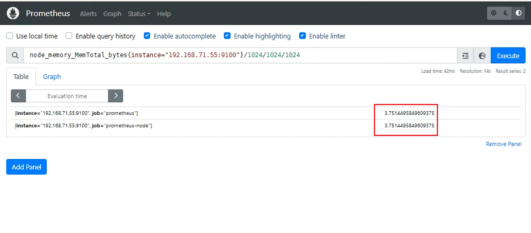
Task: Click the Prometheus flame logo
Action: coord(13,13)
